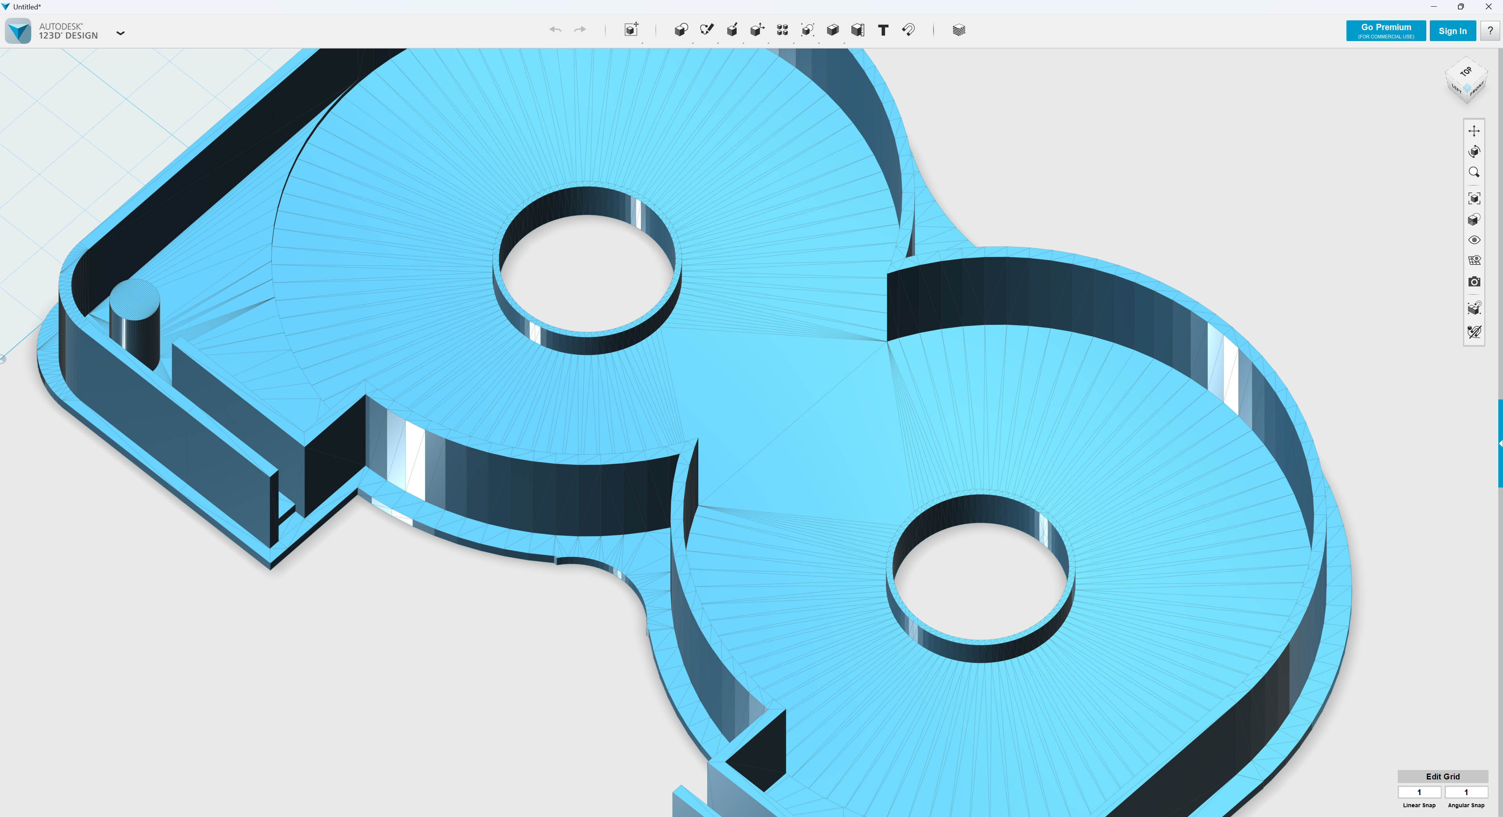This screenshot has width=1503, height=817.
Task: Activate the Zoom magnifier tool
Action: pos(1474,172)
